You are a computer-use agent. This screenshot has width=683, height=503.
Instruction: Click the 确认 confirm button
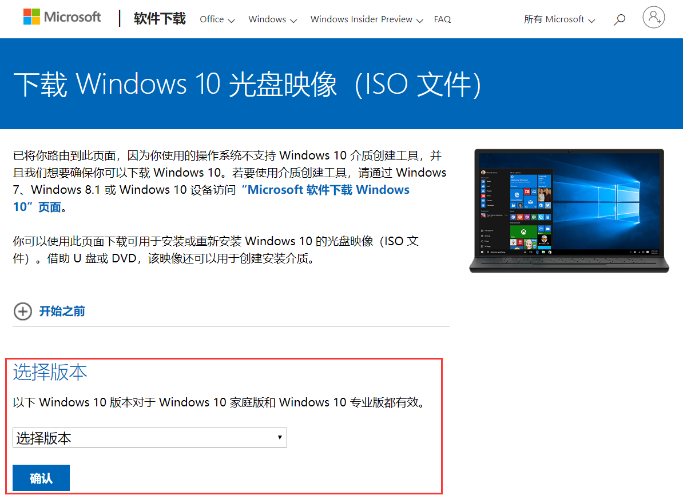click(41, 478)
